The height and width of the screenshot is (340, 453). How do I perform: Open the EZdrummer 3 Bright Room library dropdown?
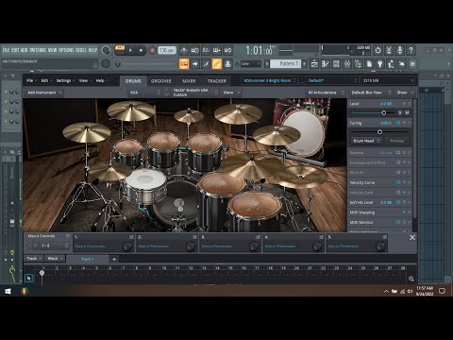pyautogui.click(x=270, y=80)
